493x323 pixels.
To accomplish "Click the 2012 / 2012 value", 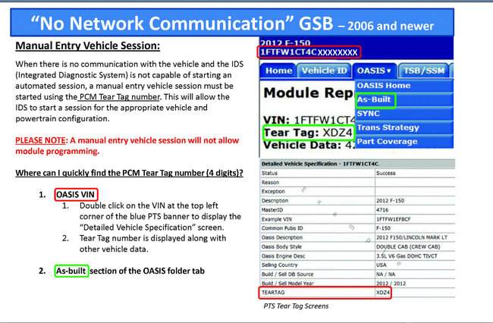I will click(391, 284).
